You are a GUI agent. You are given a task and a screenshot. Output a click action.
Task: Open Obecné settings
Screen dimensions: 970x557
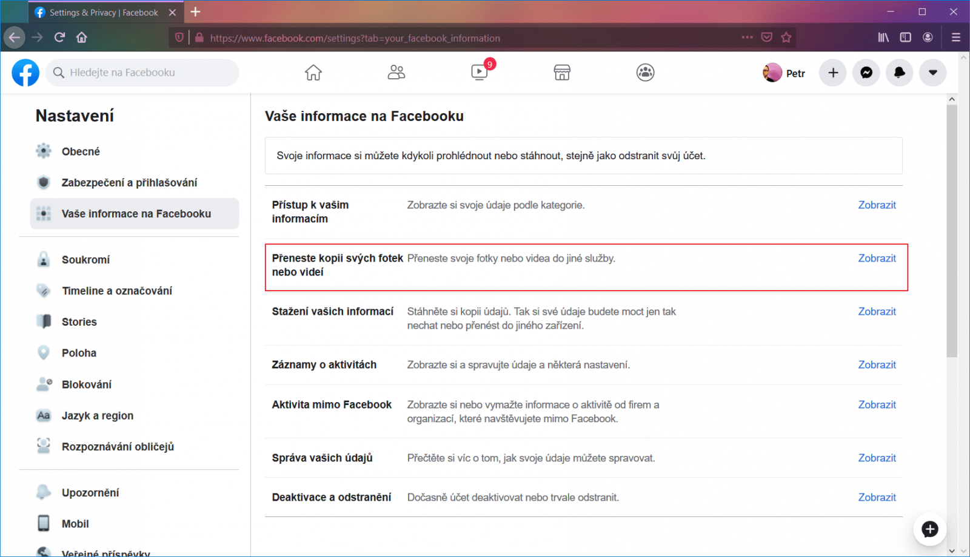135,151
